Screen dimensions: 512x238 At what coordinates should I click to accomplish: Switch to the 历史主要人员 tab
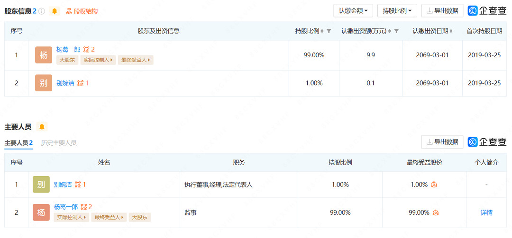[59, 143]
